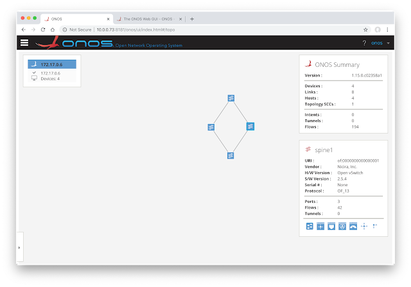
Task: Click the H/W Version value Open vSwitch
Action: click(350, 173)
